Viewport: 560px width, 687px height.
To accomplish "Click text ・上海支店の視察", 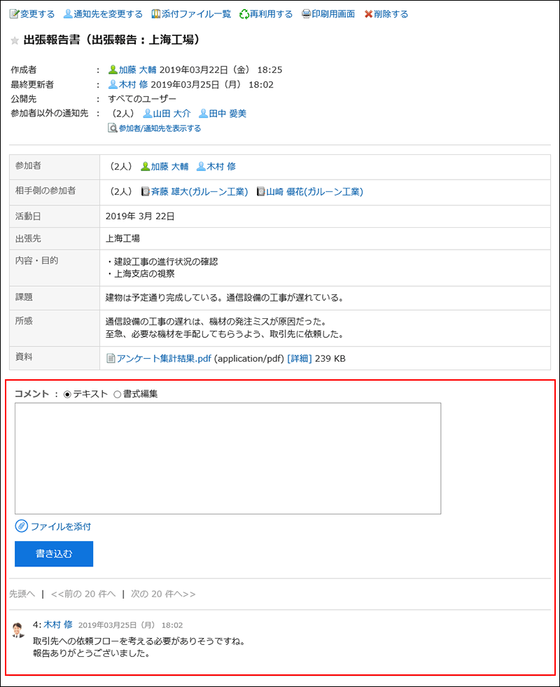I will tap(141, 274).
